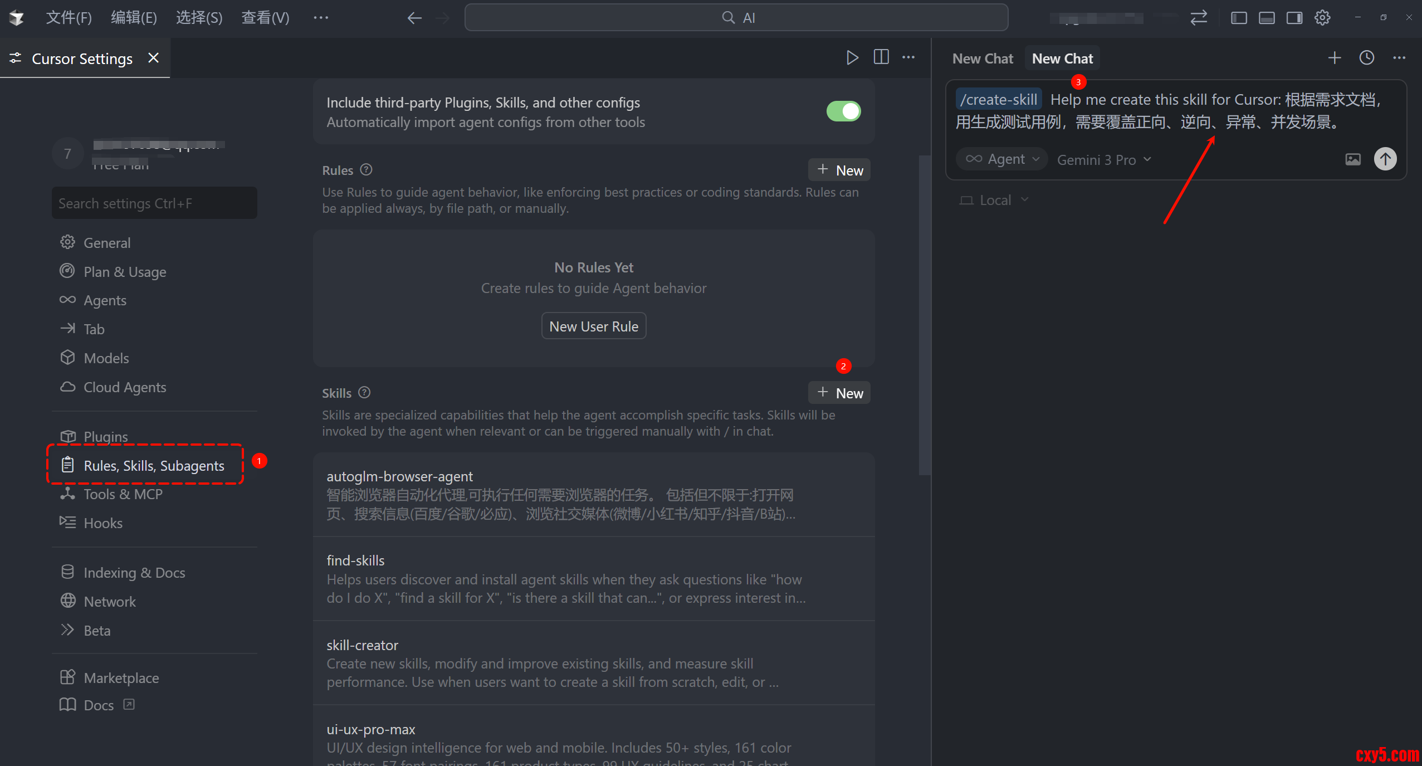Expand the Local environment dropdown

click(994, 200)
